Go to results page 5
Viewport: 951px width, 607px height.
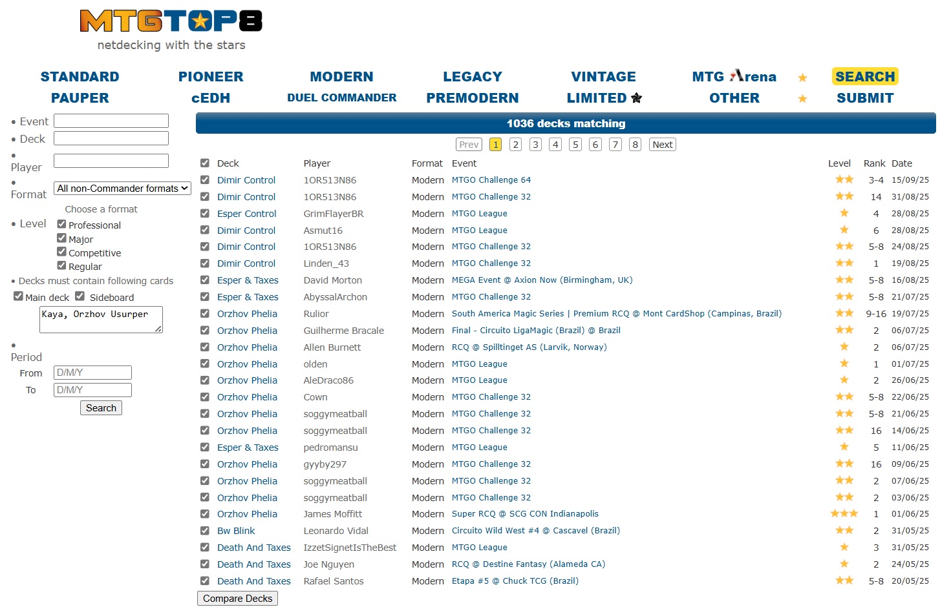pos(575,145)
